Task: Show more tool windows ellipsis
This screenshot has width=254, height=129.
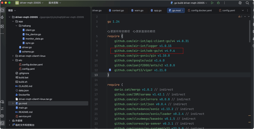Action: point(2,33)
